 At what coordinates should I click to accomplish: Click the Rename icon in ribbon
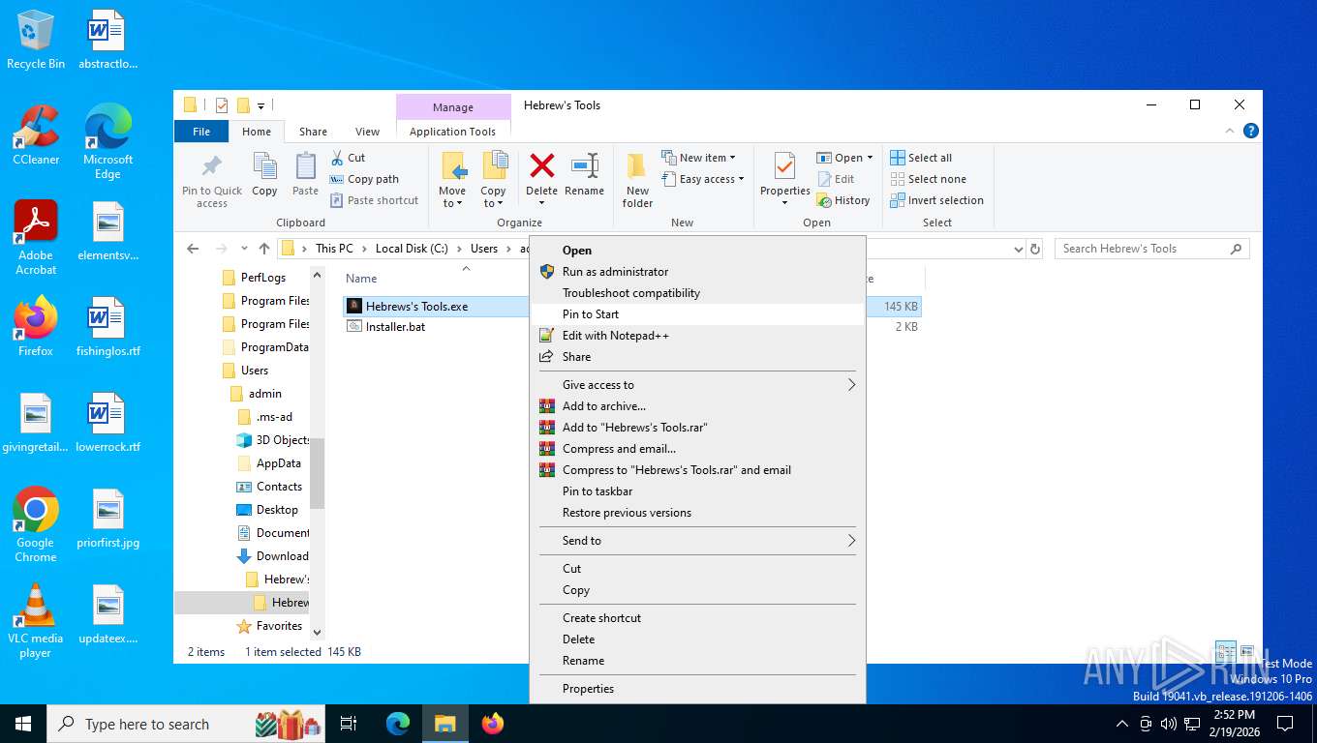[x=584, y=165]
